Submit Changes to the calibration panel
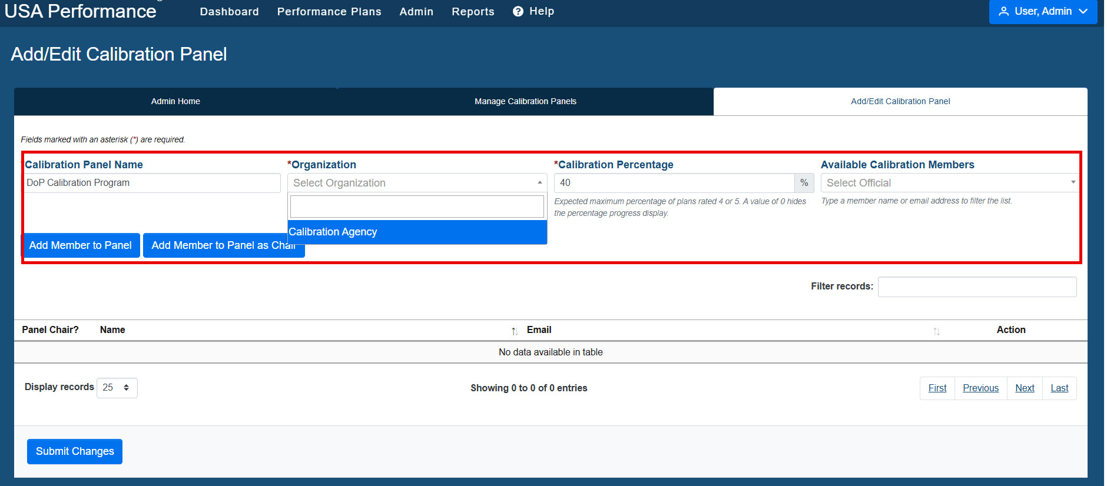Image resolution: width=1107 pixels, height=486 pixels. (x=75, y=451)
